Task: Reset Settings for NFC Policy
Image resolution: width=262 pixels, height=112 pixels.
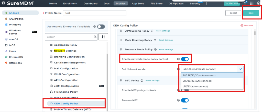Action: pyautogui.click(x=152, y=81)
